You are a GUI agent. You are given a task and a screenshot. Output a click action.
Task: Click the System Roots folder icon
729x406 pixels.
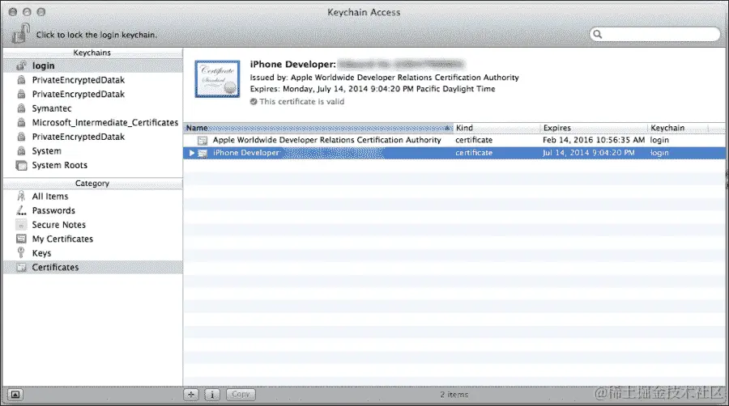point(21,165)
